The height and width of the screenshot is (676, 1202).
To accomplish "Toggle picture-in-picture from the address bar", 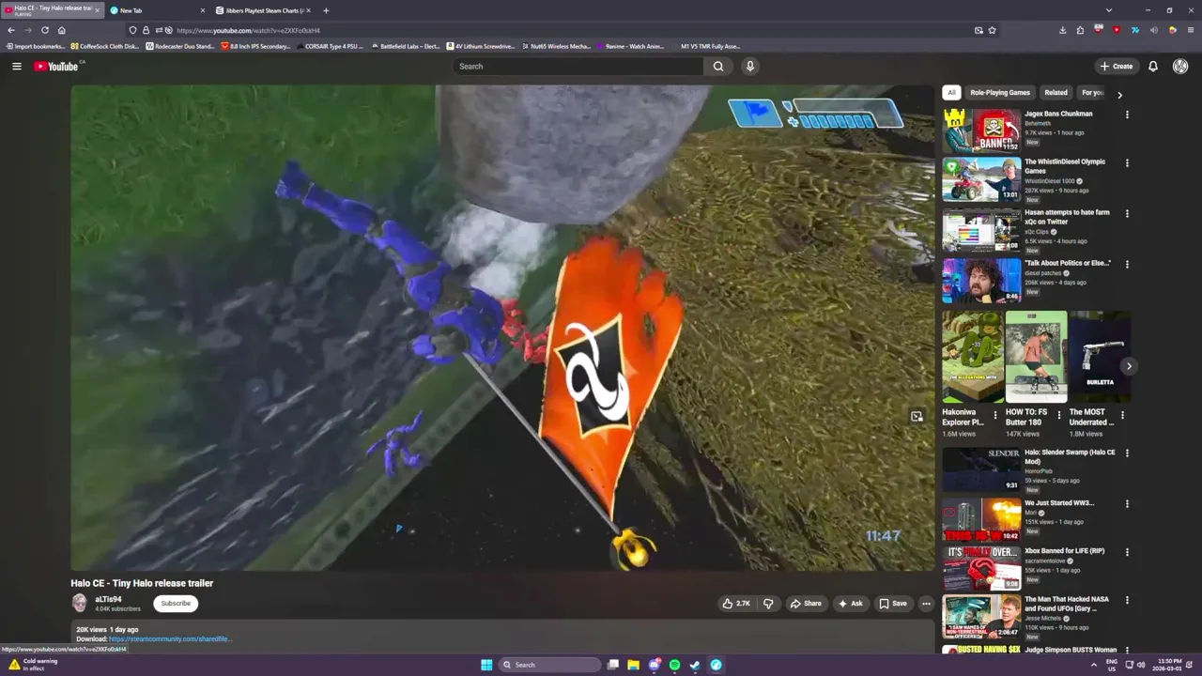I will click(x=979, y=30).
